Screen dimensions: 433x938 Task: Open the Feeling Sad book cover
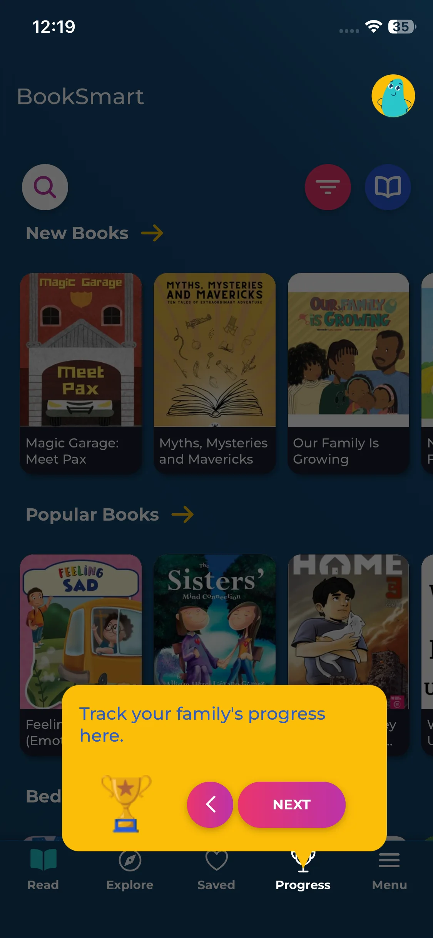(x=81, y=620)
